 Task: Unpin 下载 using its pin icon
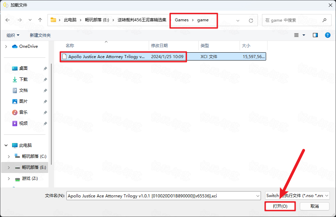tap(45, 79)
